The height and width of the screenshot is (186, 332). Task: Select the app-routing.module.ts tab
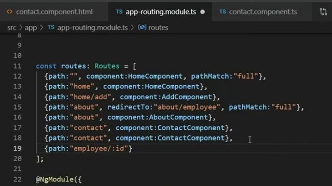coord(160,12)
